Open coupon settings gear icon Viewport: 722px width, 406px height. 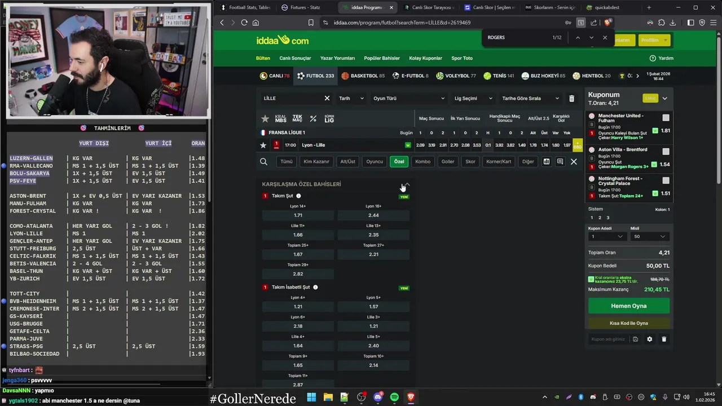pos(649,339)
